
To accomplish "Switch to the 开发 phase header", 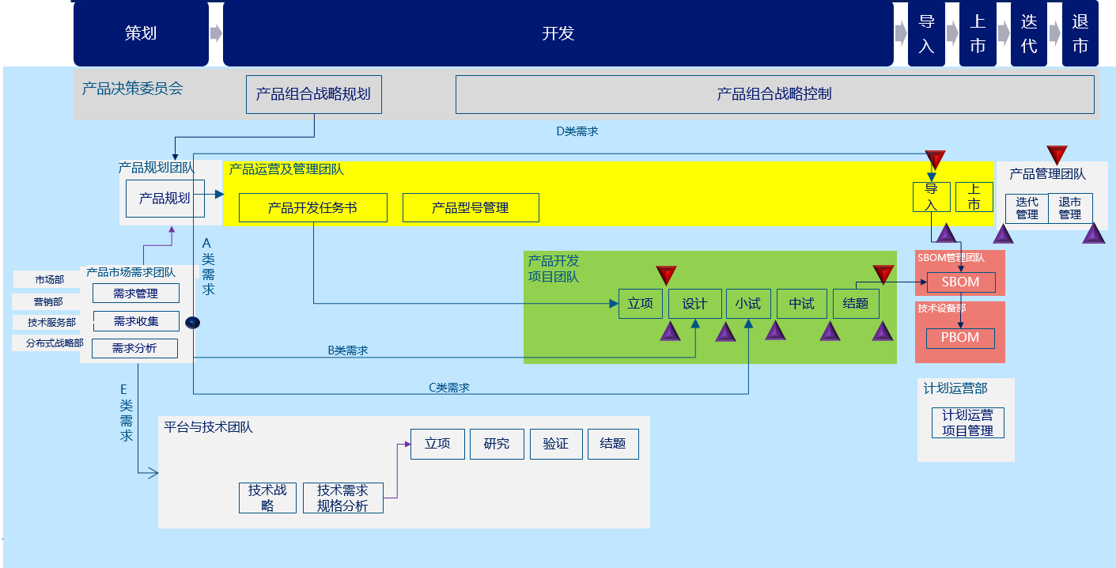I will tap(558, 33).
